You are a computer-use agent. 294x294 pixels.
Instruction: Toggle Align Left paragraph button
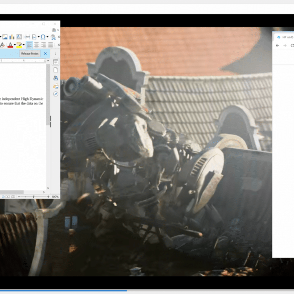click(29, 45)
